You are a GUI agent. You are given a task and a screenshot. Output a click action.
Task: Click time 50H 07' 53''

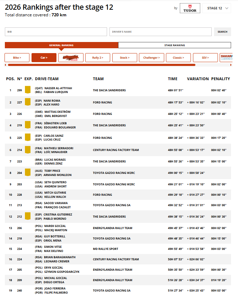(175, 259)
